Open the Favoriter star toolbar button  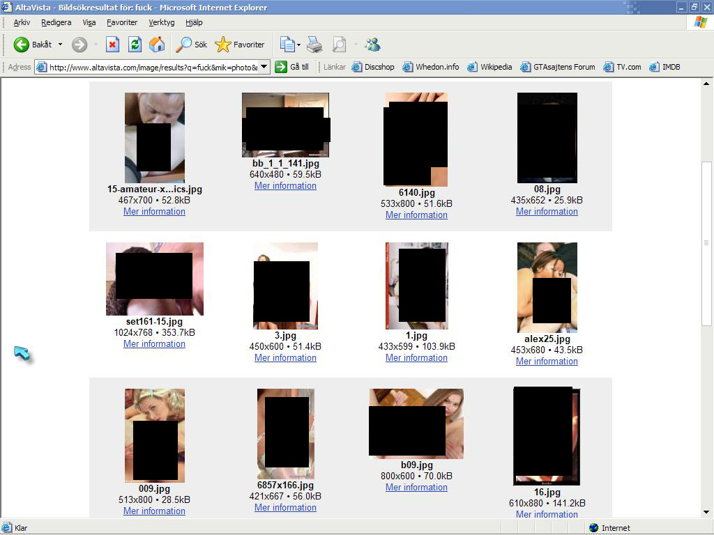240,45
